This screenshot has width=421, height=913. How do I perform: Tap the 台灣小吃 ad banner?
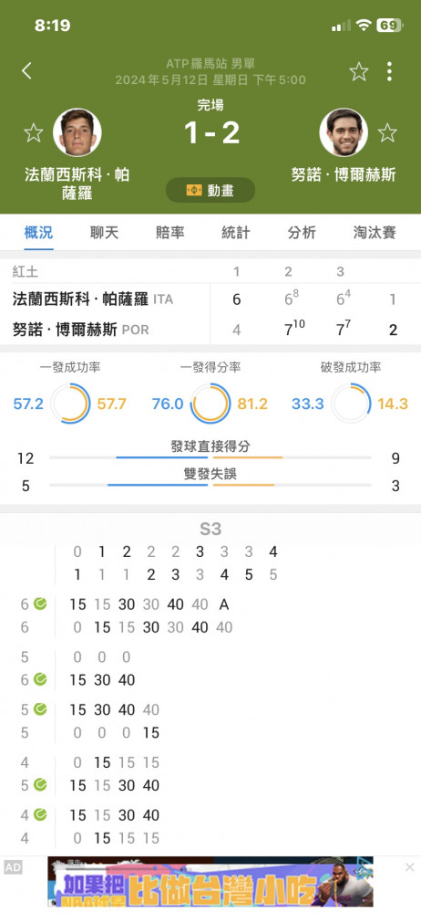[x=210, y=882]
